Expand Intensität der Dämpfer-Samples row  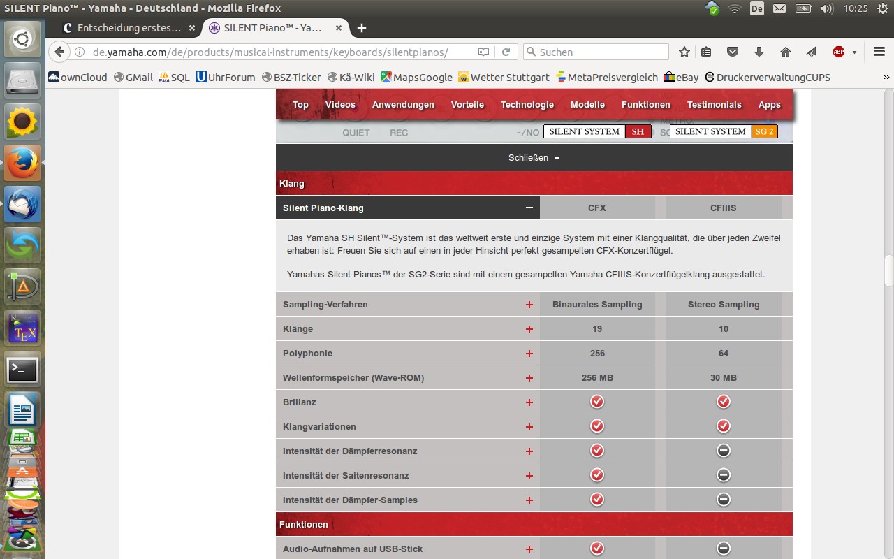[529, 500]
